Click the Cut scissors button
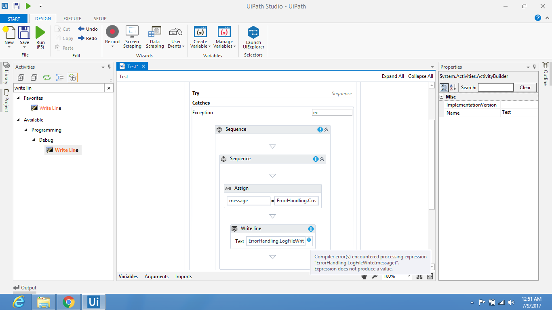552x310 pixels. [63, 29]
